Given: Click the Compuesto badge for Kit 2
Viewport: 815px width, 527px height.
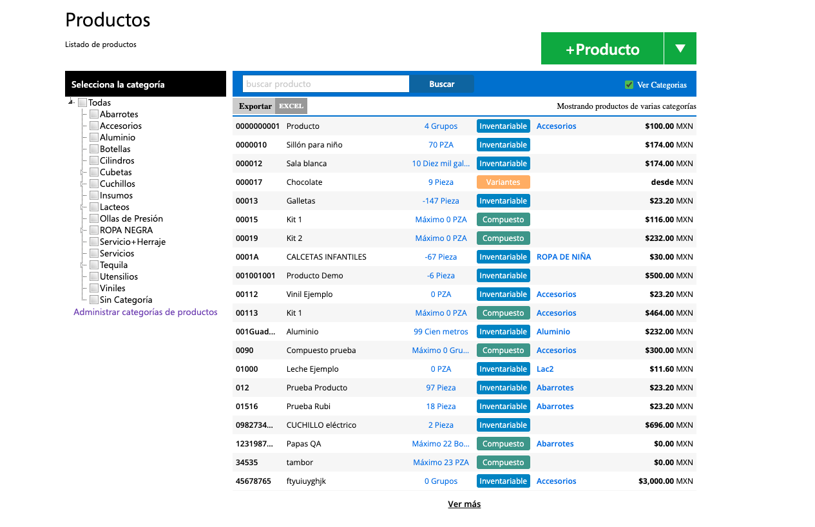Looking at the screenshot, I should point(503,238).
